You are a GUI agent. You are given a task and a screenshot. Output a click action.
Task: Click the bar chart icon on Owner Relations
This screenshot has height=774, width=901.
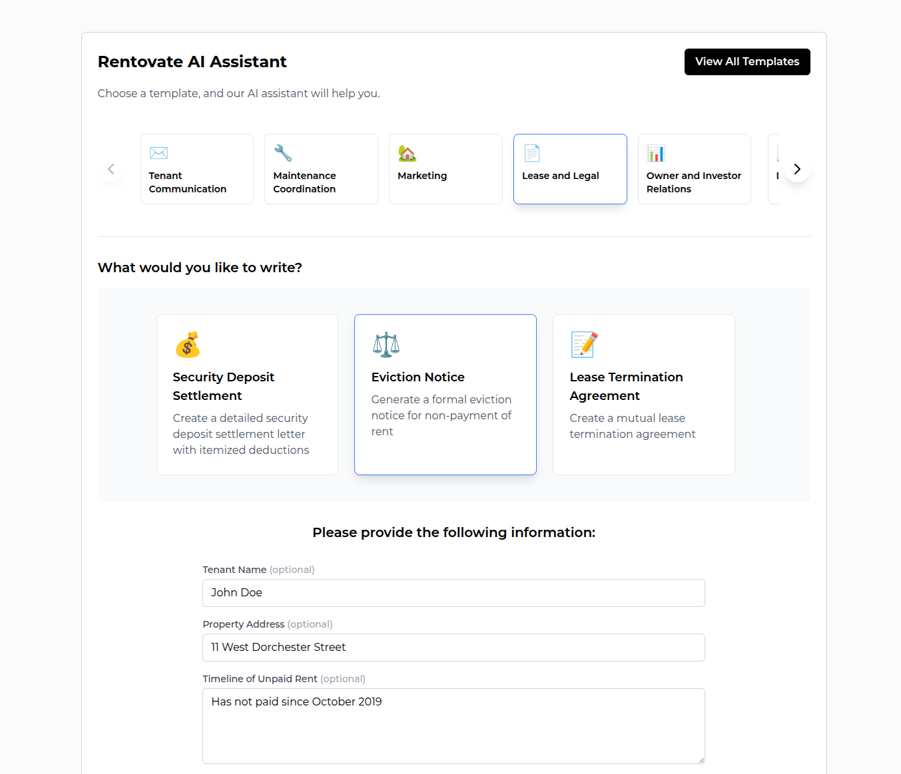point(656,153)
